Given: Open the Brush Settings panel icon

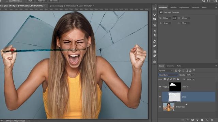Looking at the screenshot, I should coord(155,15).
